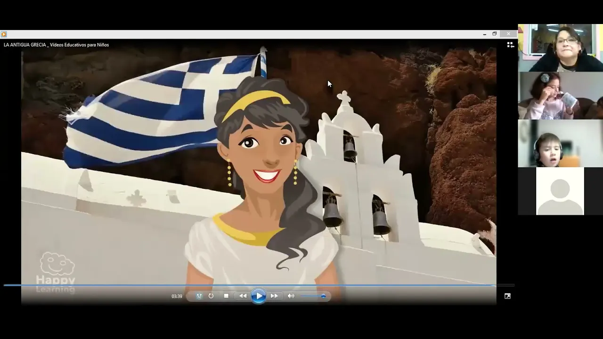Screen dimensions: 603x339
Task: Click the rewind previous button
Action: tap(243, 296)
